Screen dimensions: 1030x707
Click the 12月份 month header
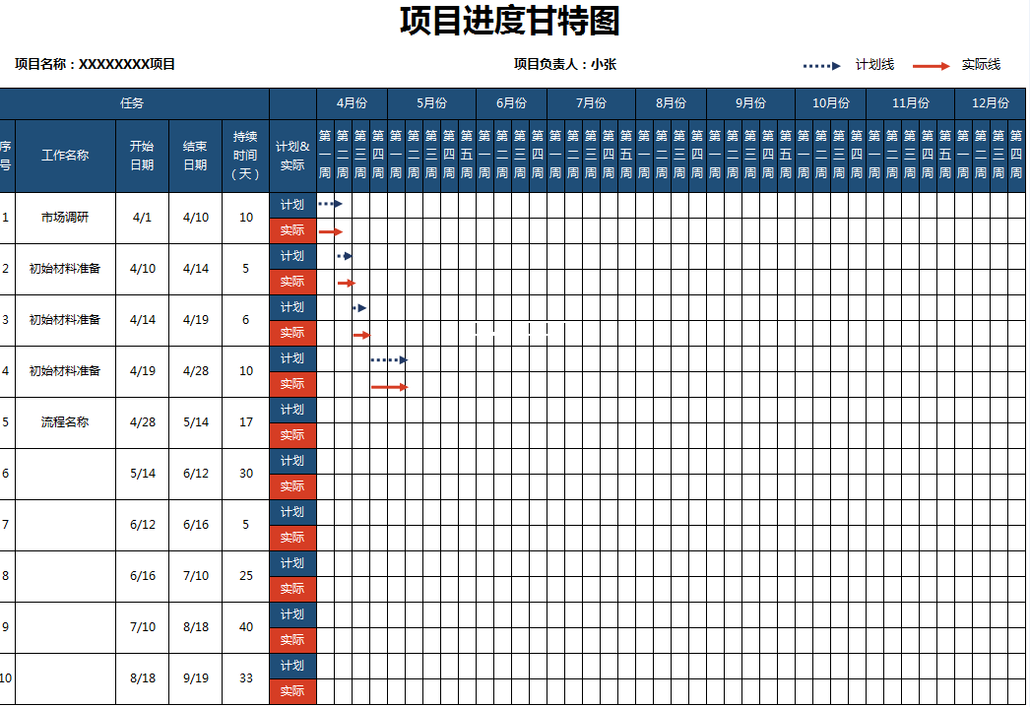tap(990, 102)
